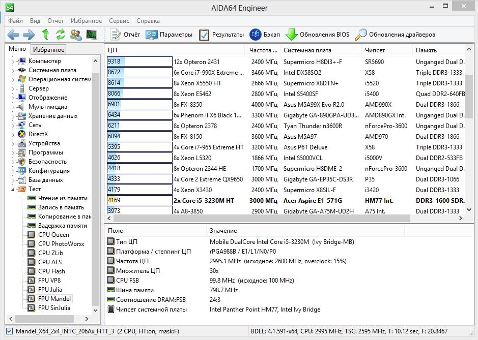
Task: Sort by ЦП column header
Action: tap(175, 50)
